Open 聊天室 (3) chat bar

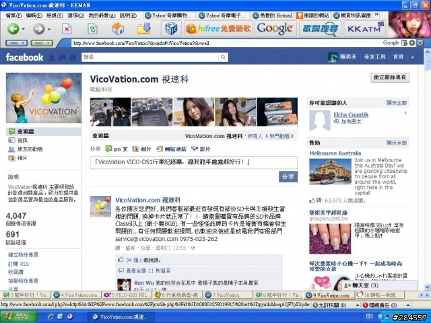pos(378,285)
